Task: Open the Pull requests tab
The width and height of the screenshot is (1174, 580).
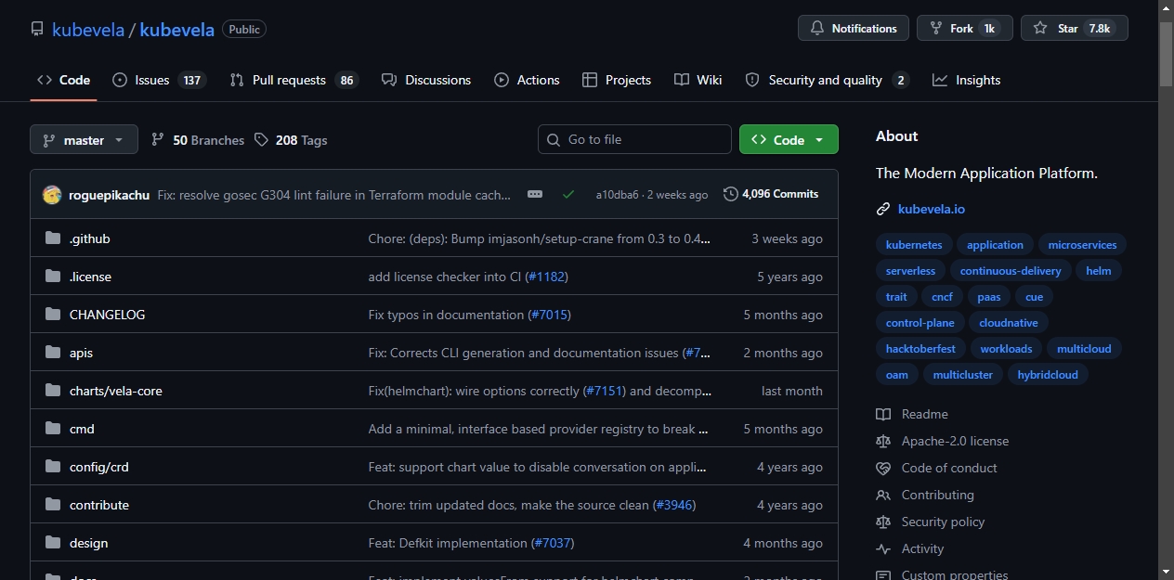Action: click(293, 80)
